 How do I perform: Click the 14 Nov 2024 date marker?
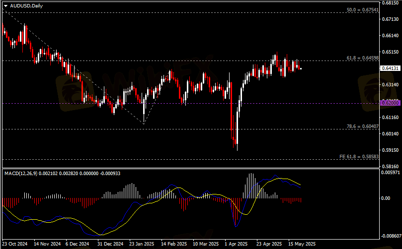point(47,244)
